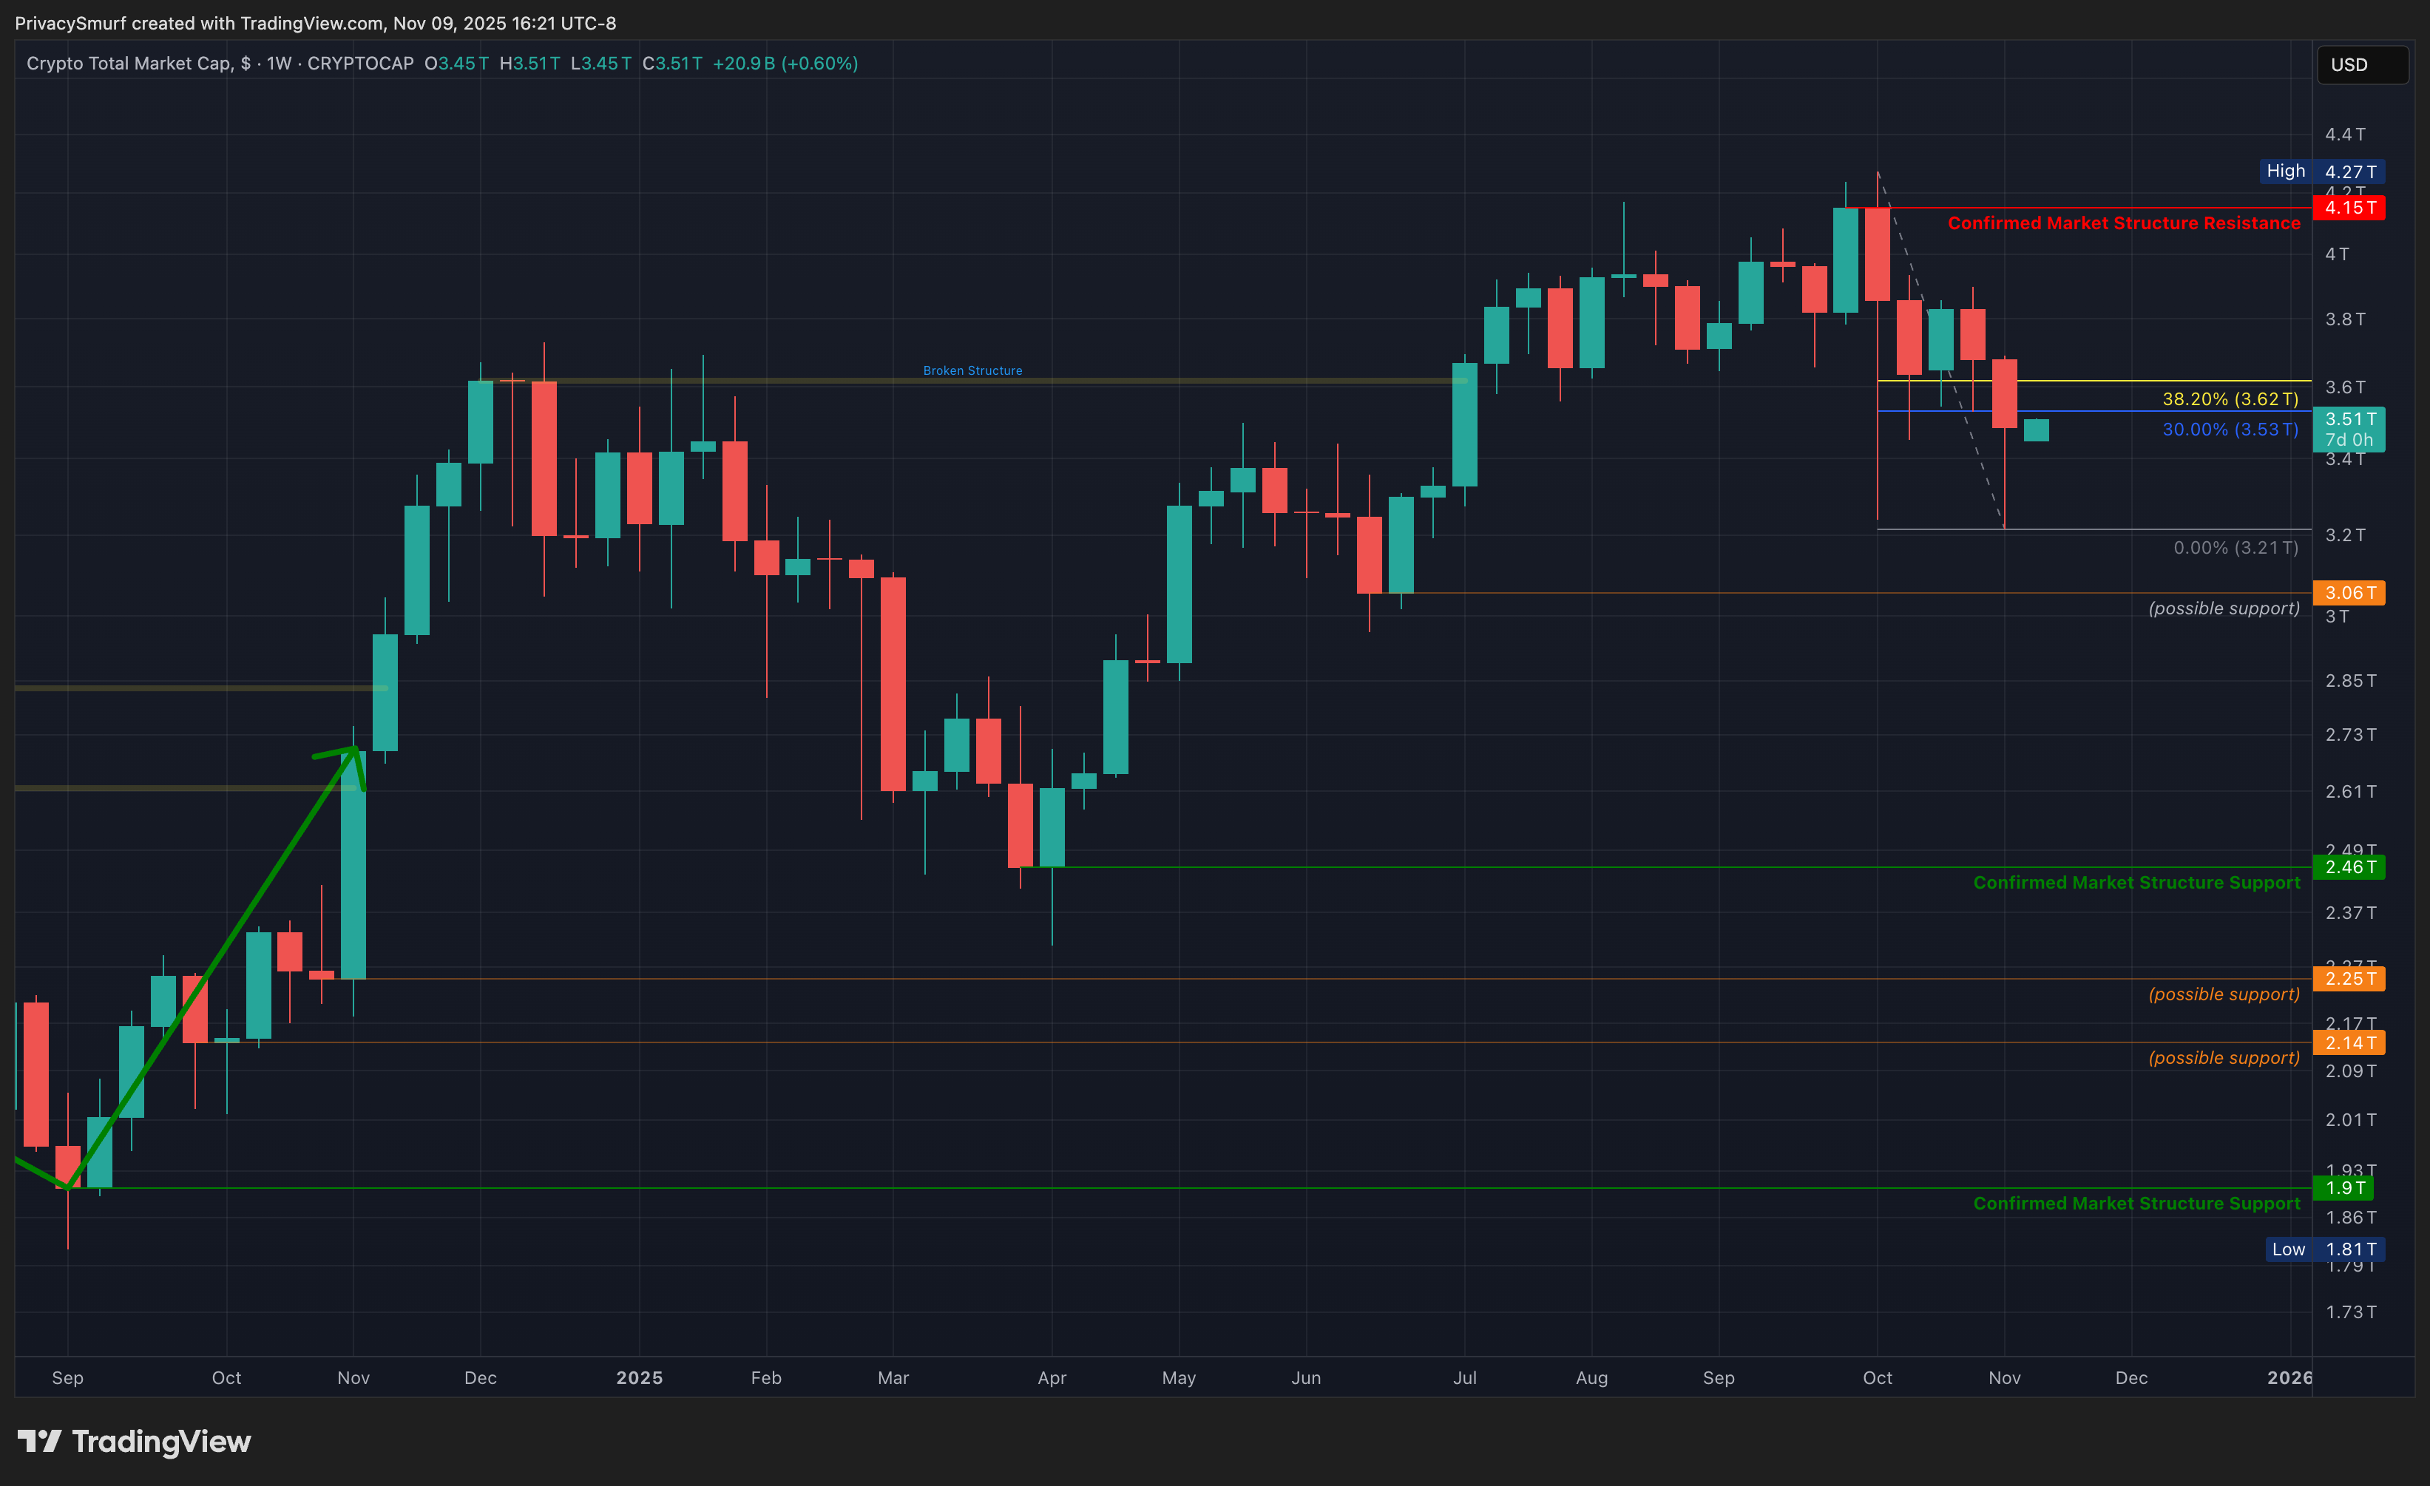Click the TradingView logo icon
The image size is (2430, 1486).
coord(39,1442)
